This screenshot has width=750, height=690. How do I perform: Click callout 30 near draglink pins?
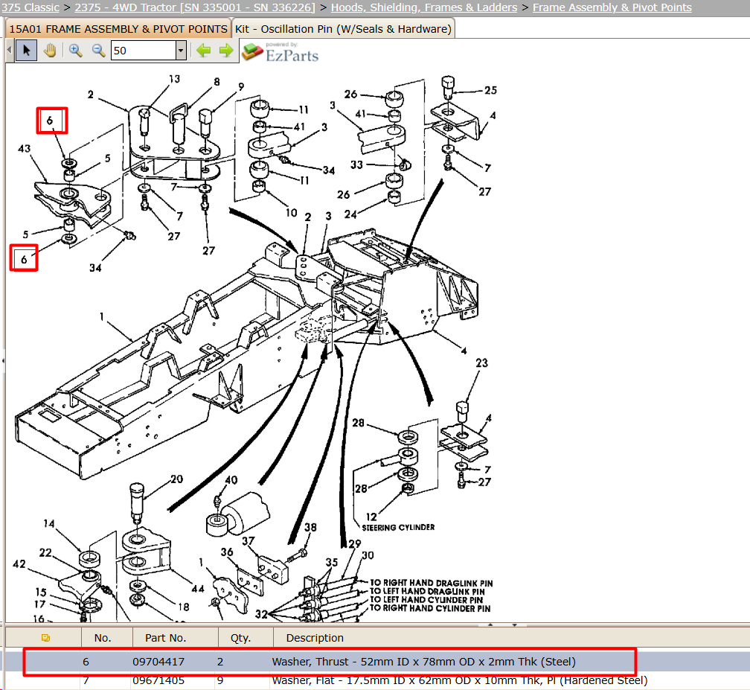(x=368, y=555)
